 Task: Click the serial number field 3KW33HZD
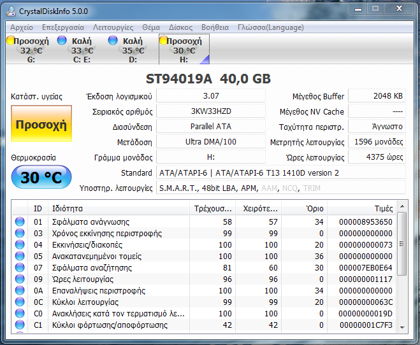pos(211,111)
